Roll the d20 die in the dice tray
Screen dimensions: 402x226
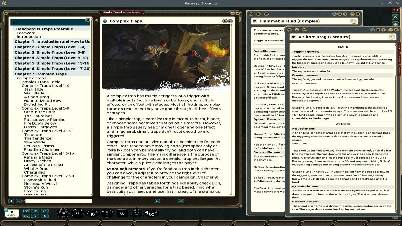point(64,213)
